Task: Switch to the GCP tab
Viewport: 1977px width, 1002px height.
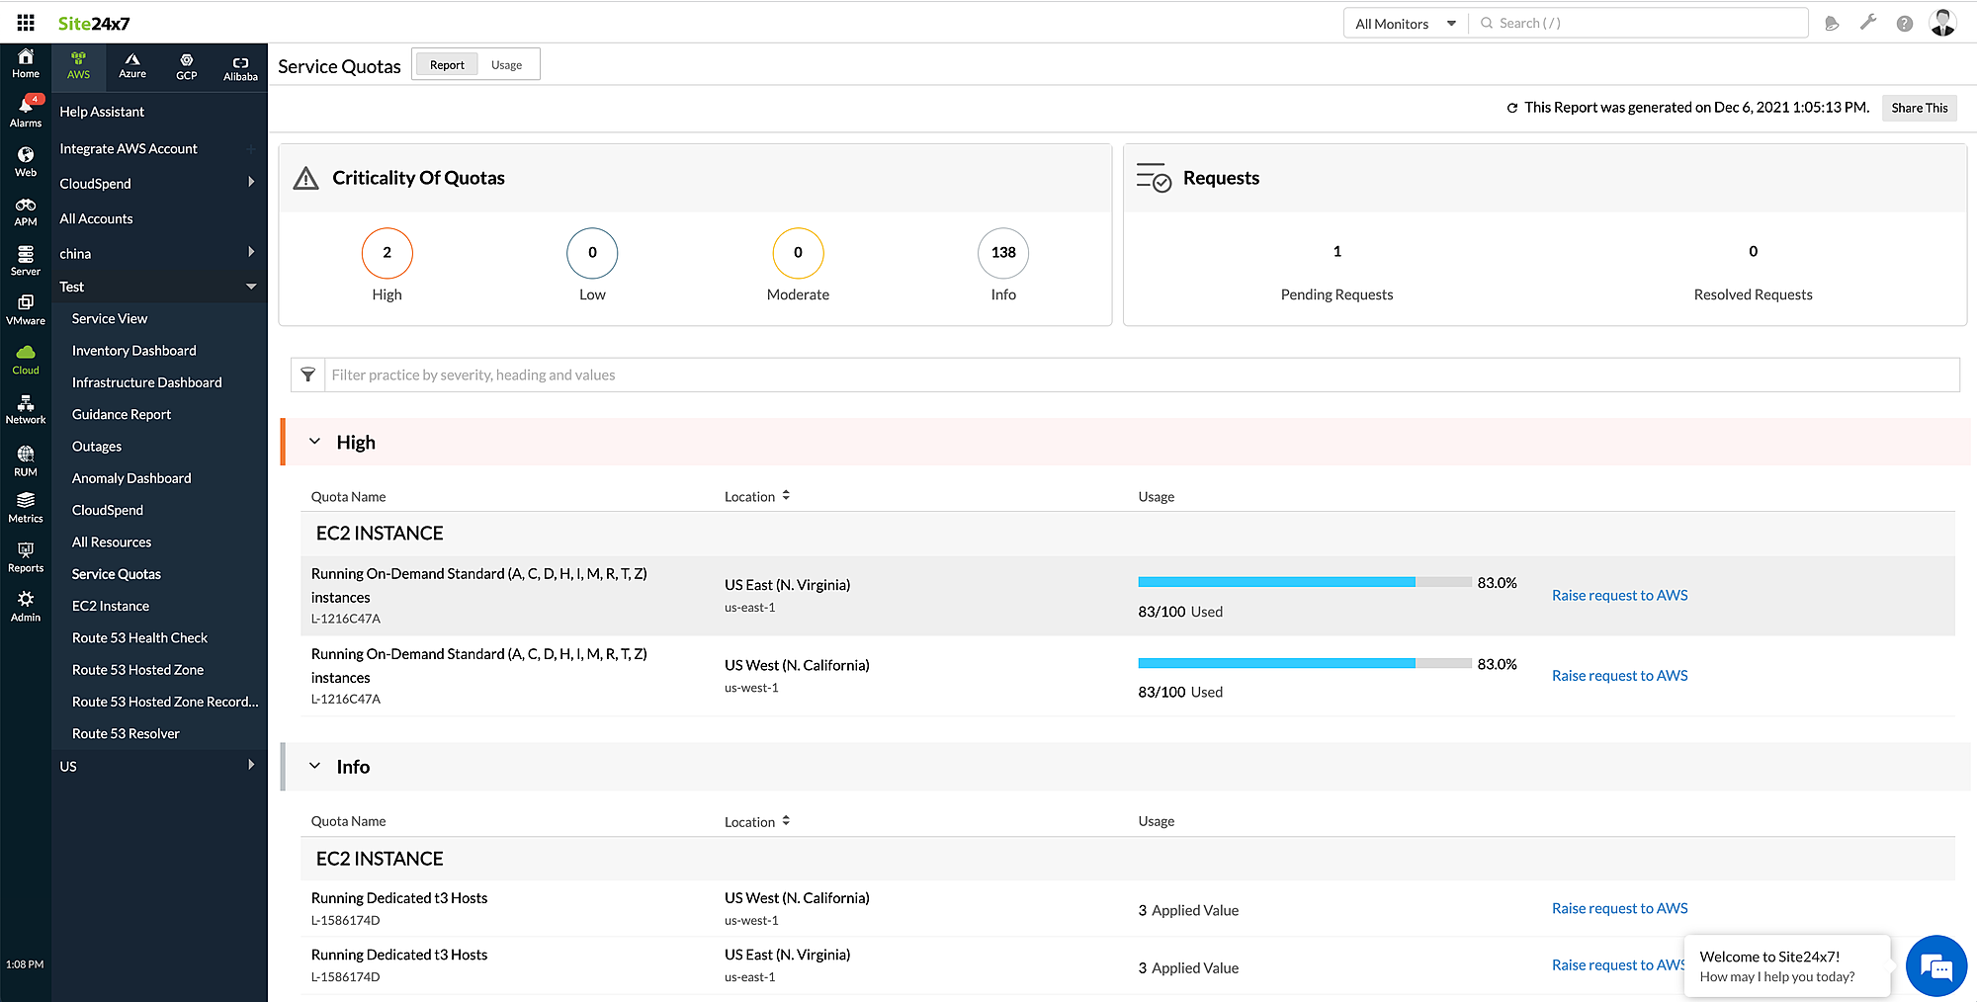Action: [186, 66]
